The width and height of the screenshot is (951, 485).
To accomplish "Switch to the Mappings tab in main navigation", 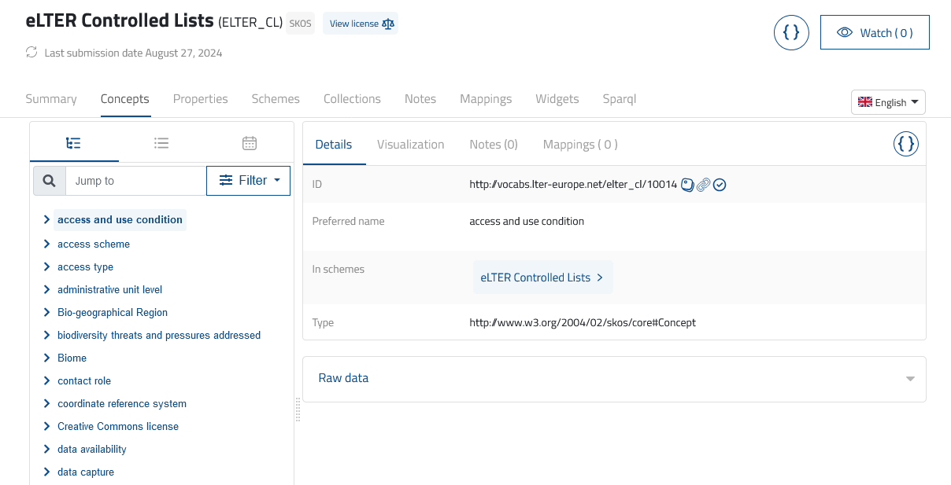I will (x=486, y=99).
